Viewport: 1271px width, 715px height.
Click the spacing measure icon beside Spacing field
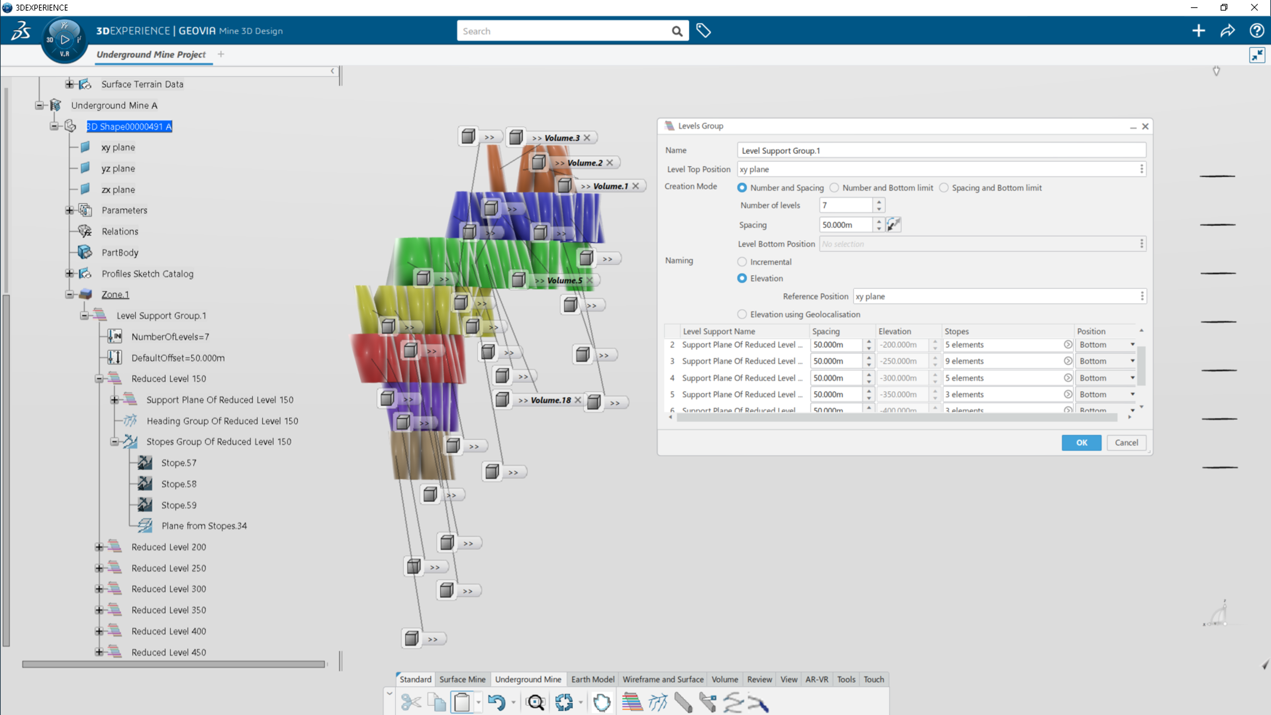pyautogui.click(x=893, y=224)
